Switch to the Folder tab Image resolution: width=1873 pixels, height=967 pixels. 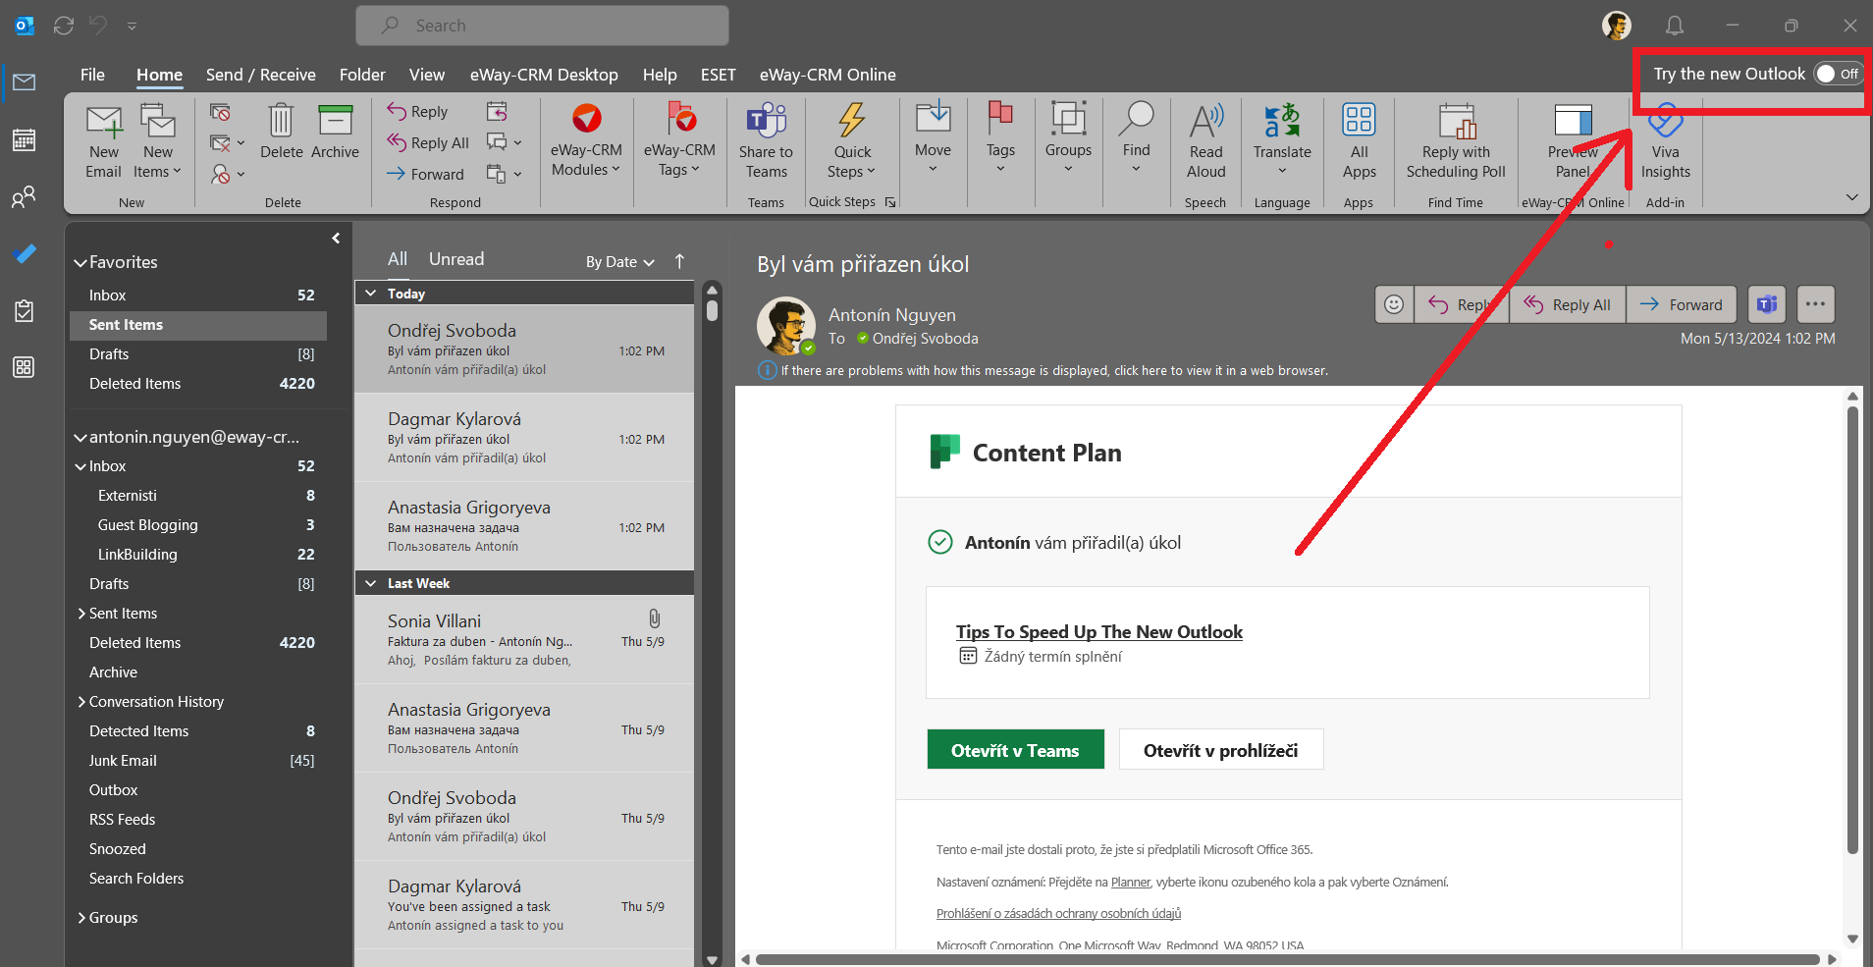coord(362,75)
